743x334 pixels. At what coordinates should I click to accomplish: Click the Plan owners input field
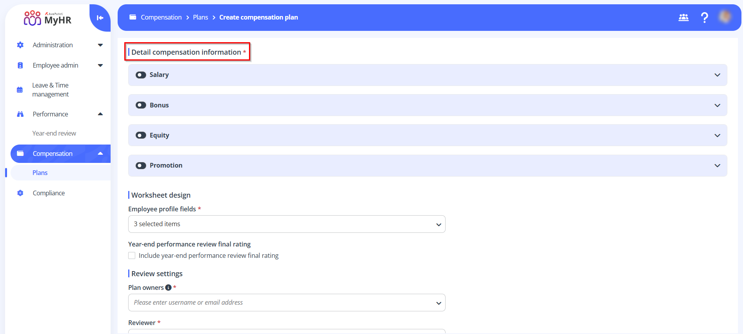281,303
